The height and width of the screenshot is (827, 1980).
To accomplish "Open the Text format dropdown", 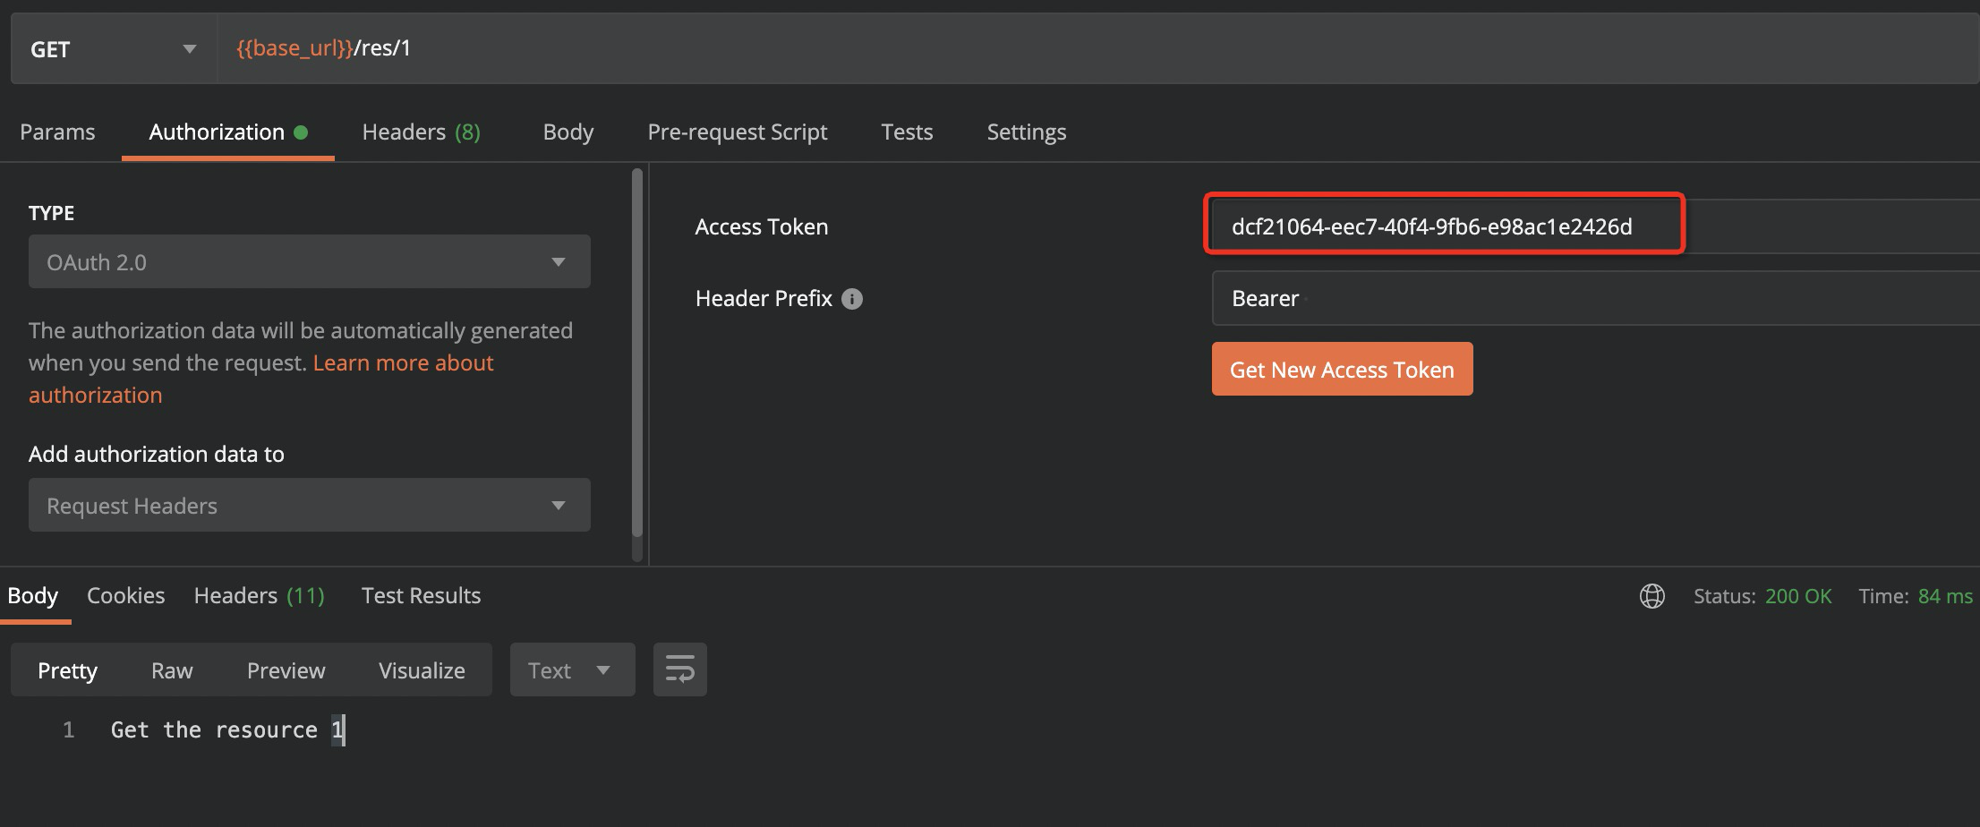I will [x=571, y=670].
